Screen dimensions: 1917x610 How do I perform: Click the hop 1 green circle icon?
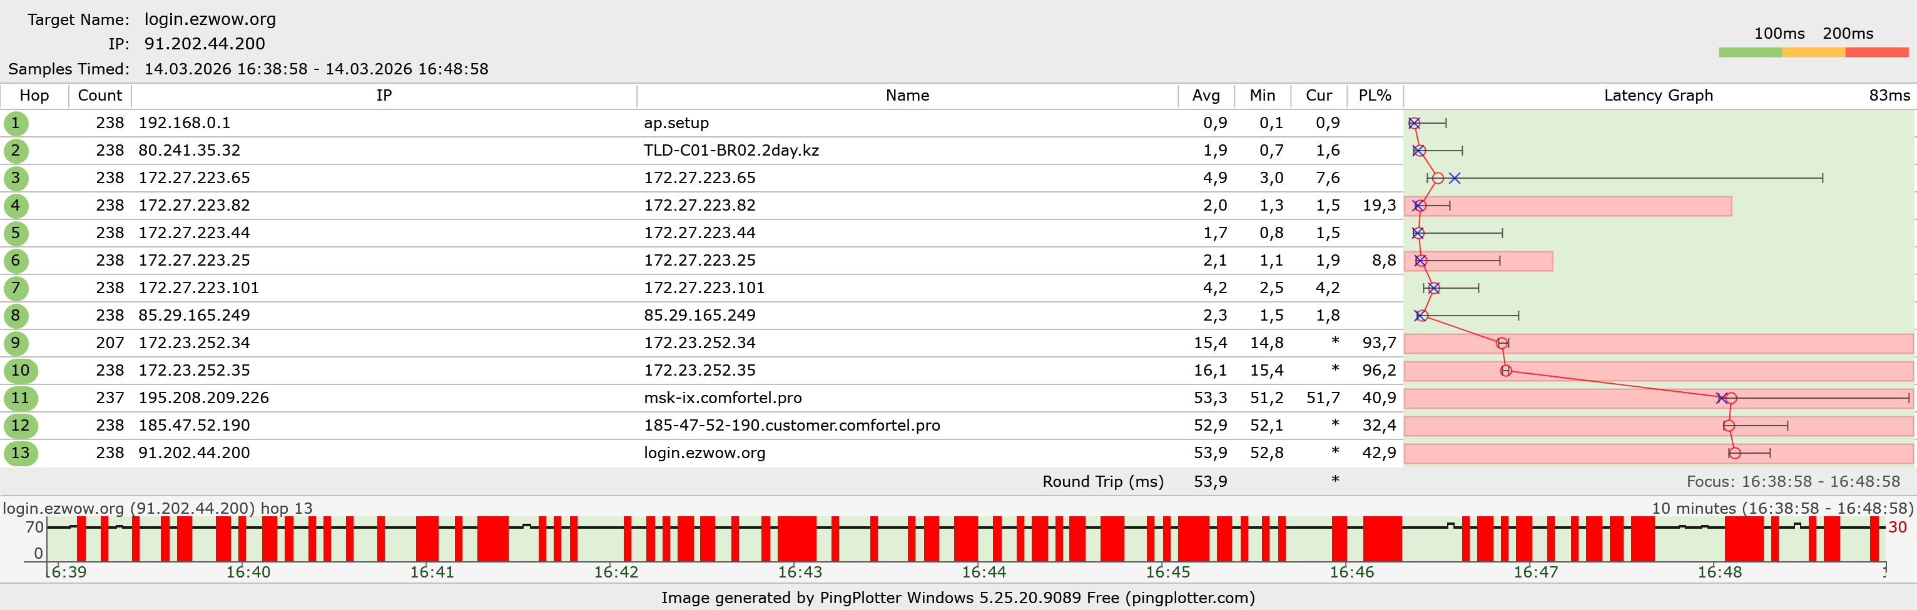coord(16,123)
